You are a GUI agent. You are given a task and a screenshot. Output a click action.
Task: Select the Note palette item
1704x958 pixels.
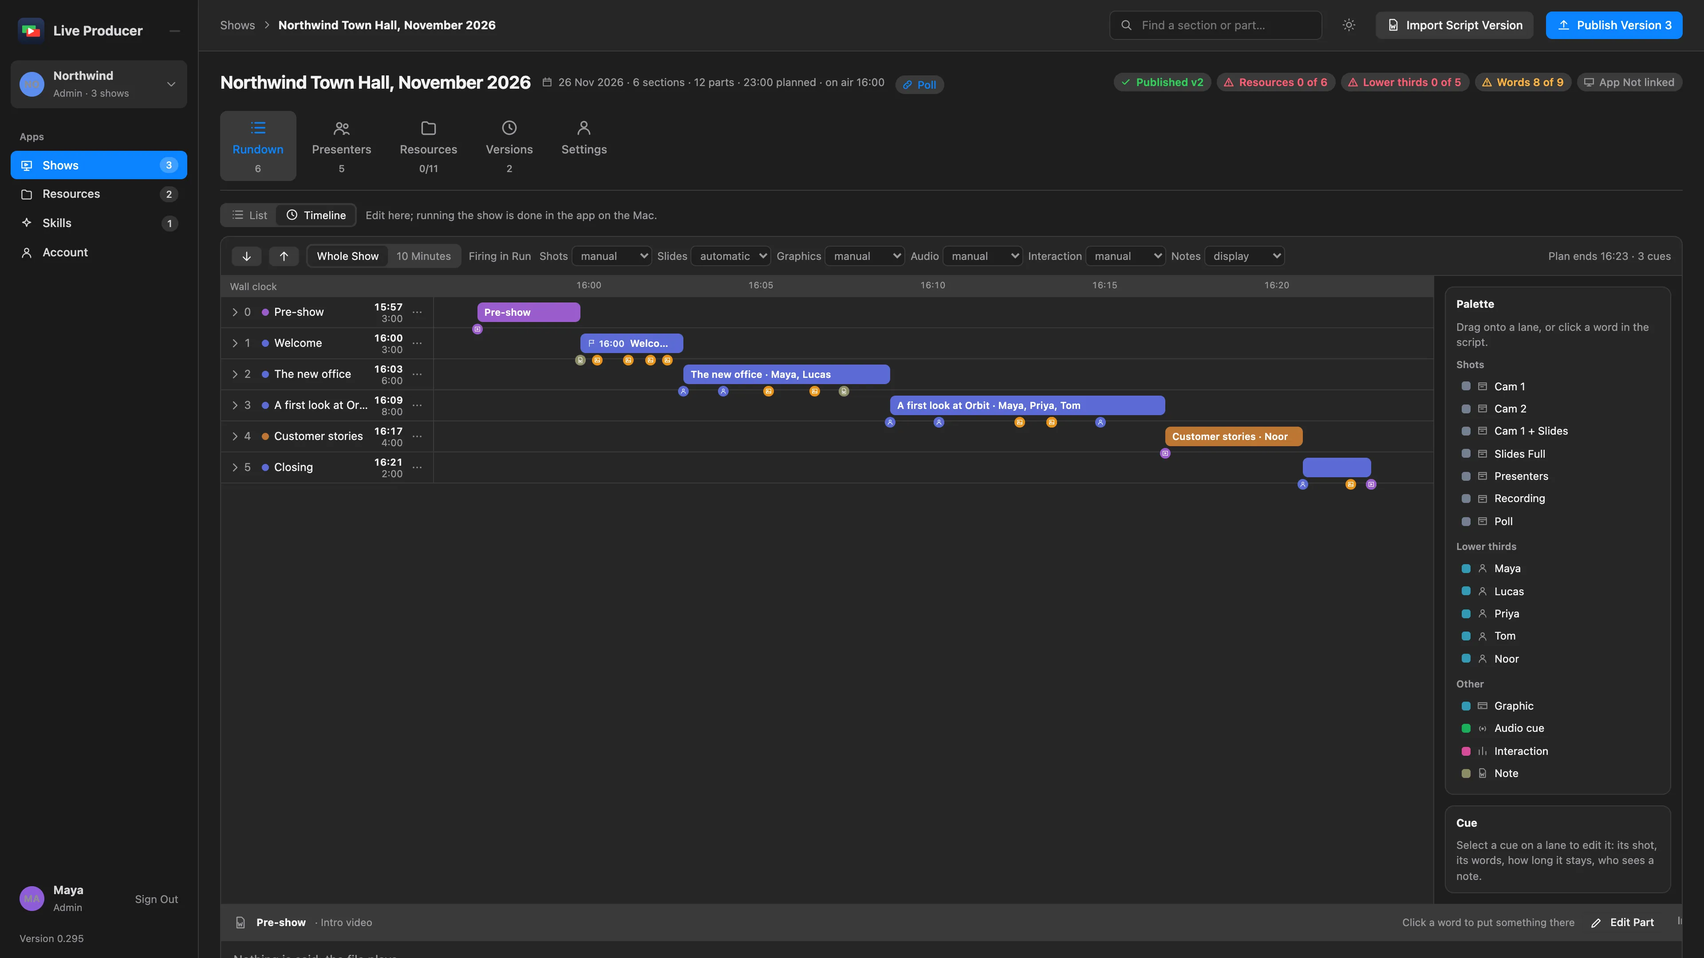(x=1557, y=773)
